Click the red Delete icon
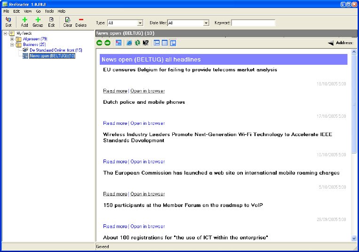 tap(81, 20)
